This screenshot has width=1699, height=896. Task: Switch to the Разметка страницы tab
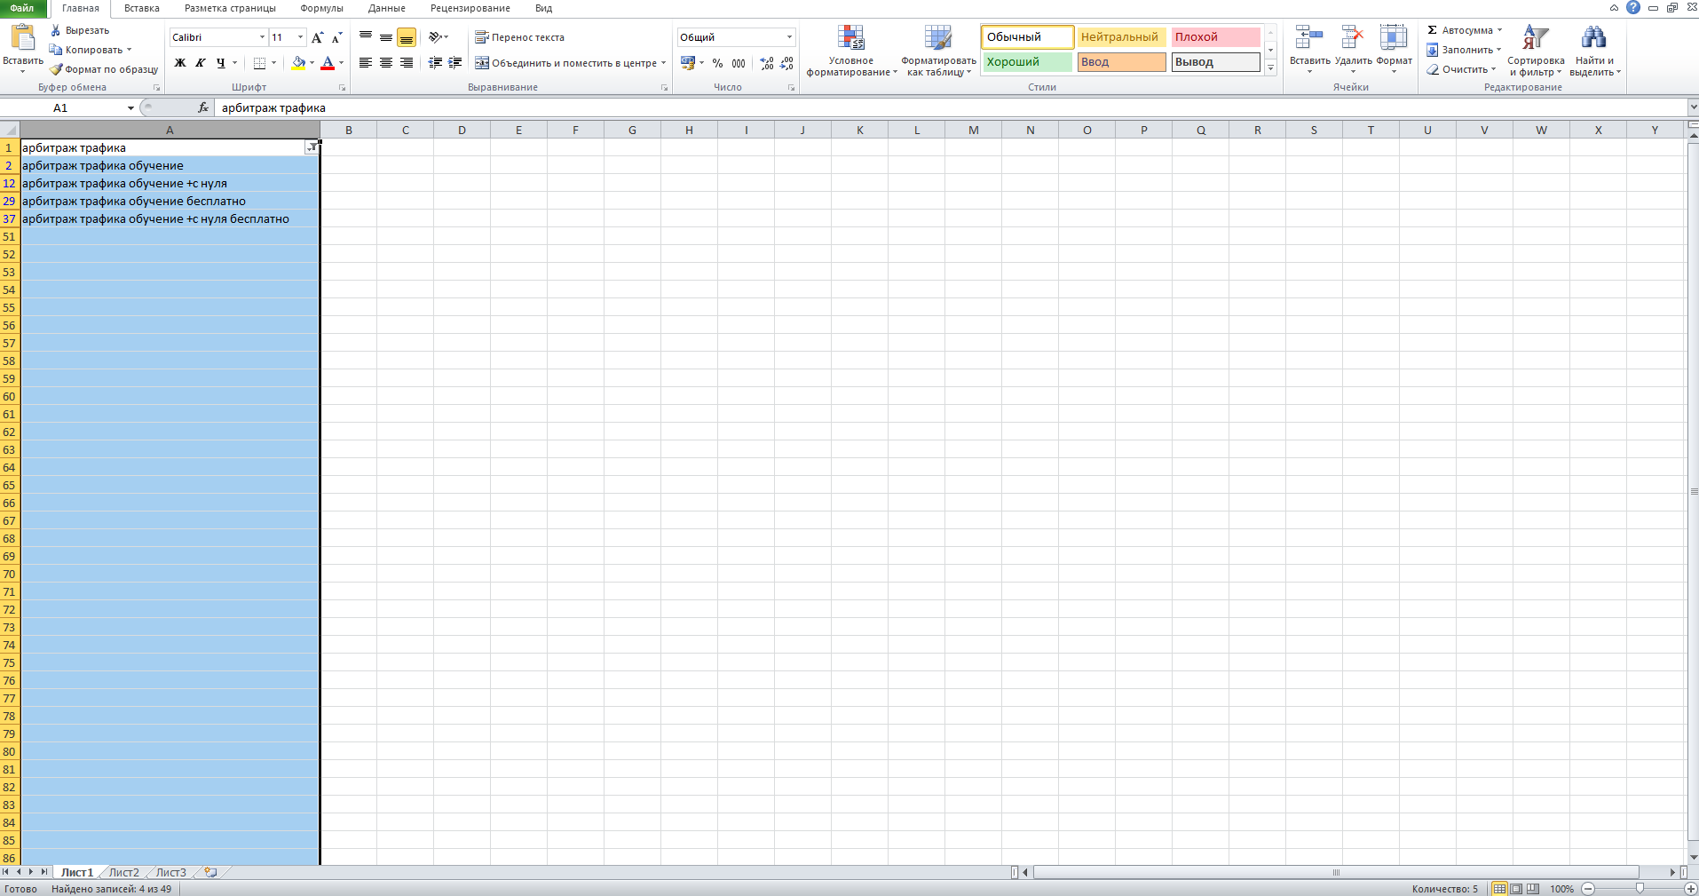point(230,8)
